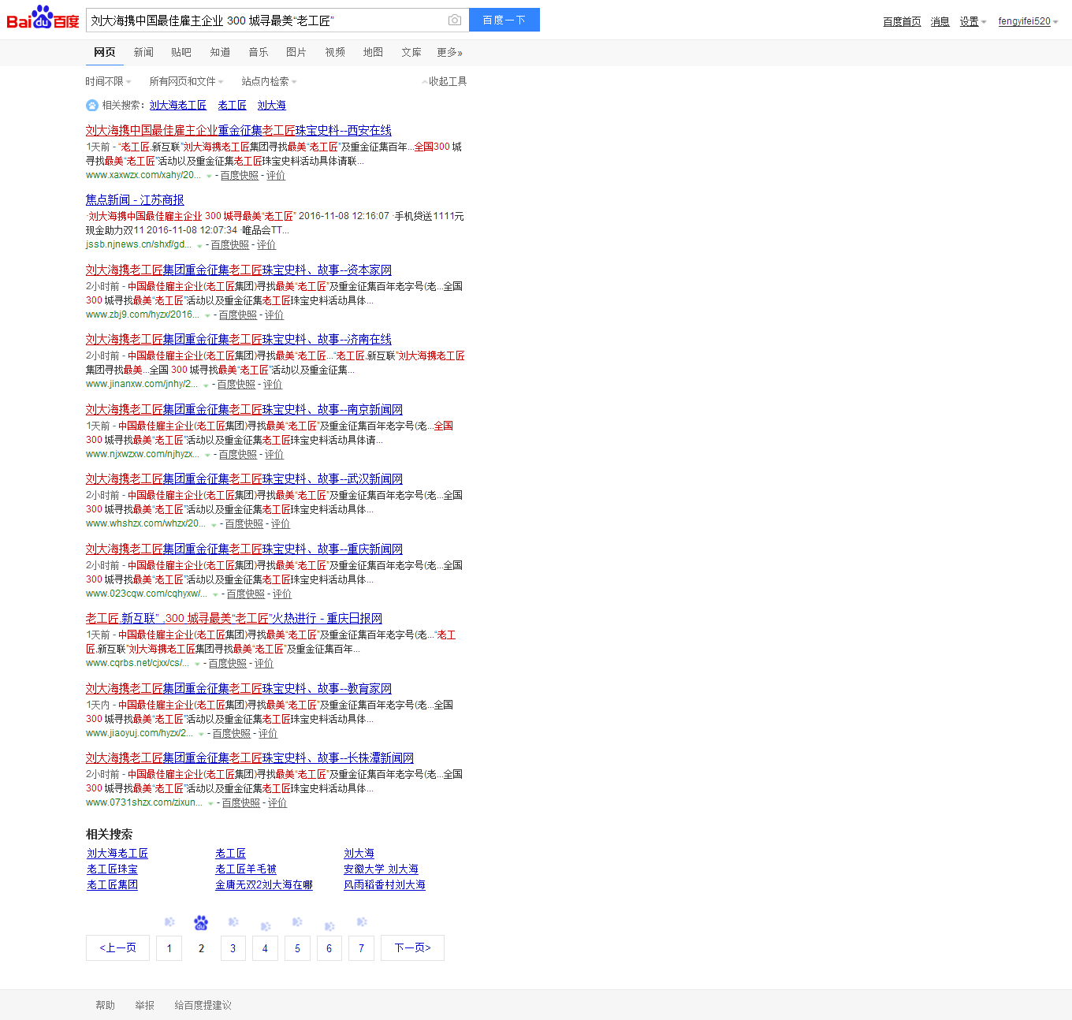
Task: Open 帮助 help footer link
Action: (x=105, y=1006)
